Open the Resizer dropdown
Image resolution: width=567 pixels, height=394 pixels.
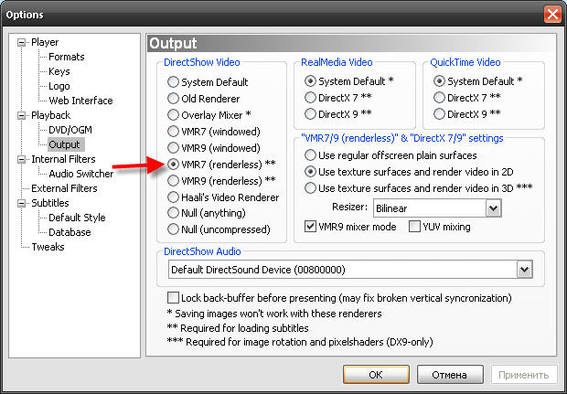tap(494, 208)
